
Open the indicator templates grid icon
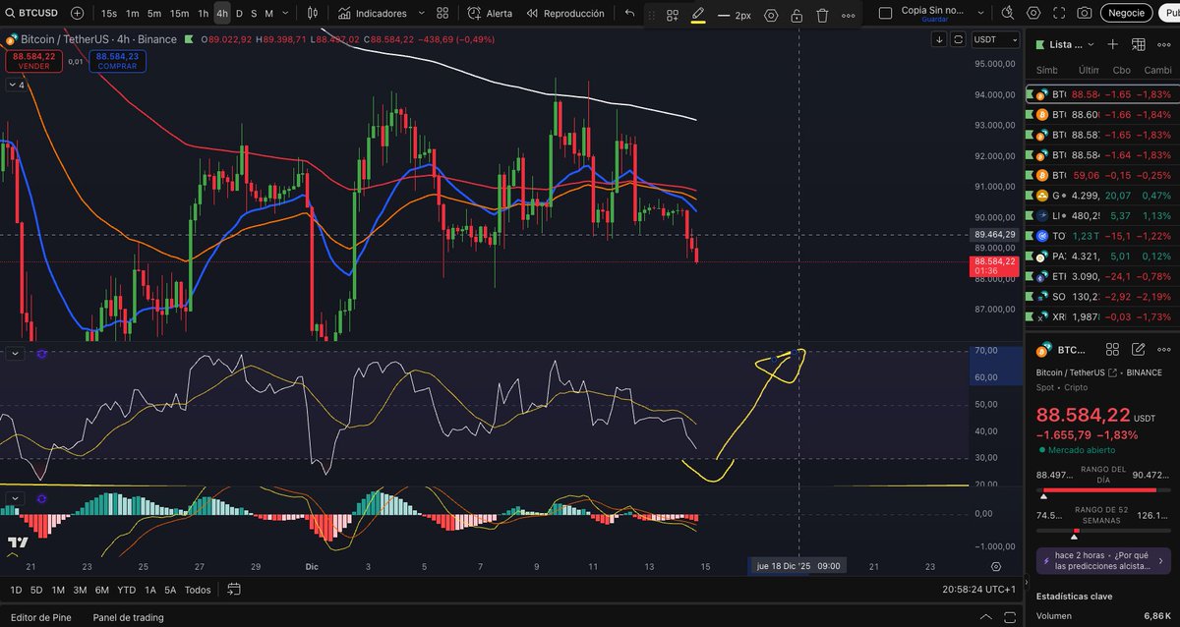(442, 14)
